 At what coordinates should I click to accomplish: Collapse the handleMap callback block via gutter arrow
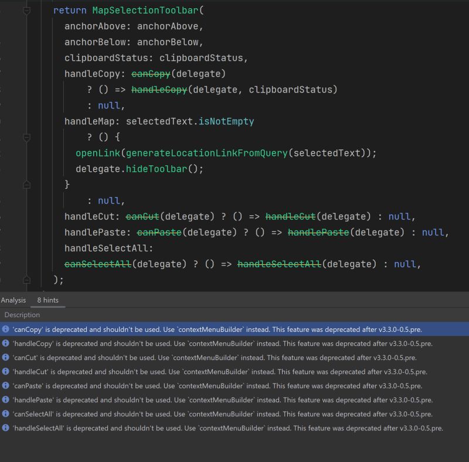[x=26, y=138]
